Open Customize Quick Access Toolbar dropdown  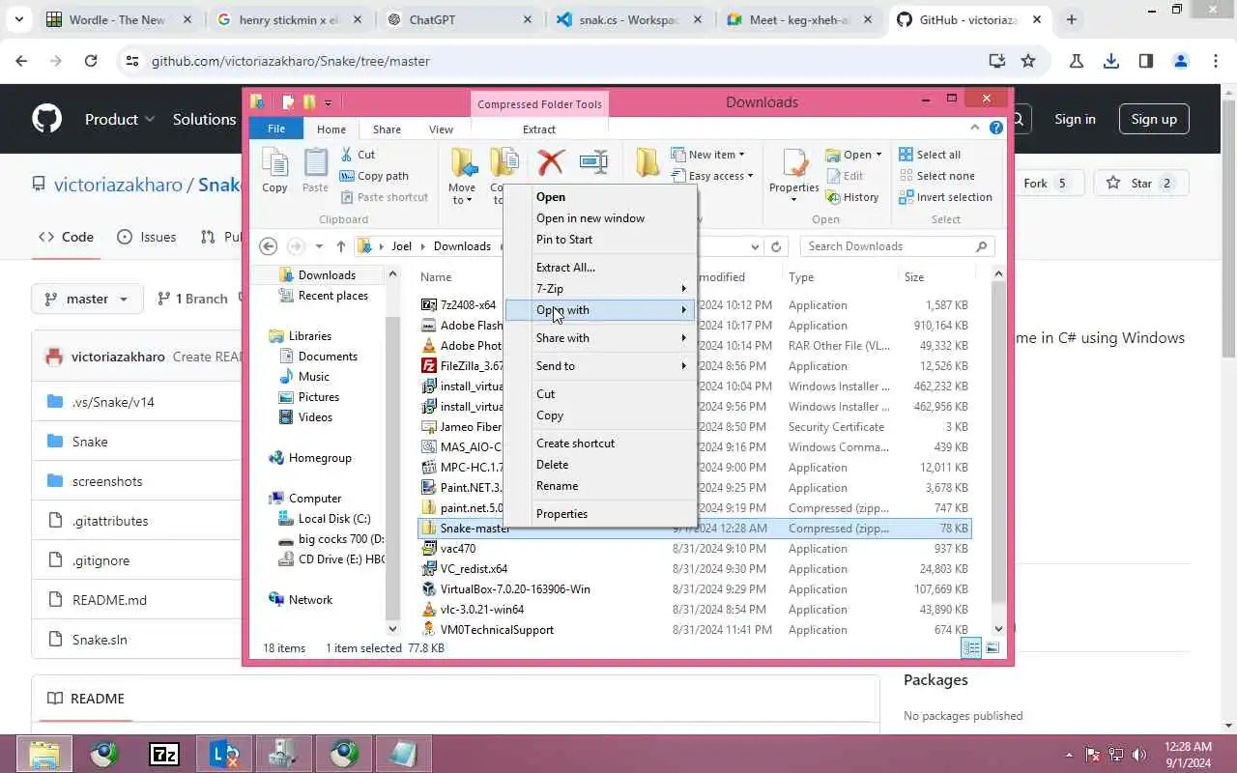click(329, 102)
